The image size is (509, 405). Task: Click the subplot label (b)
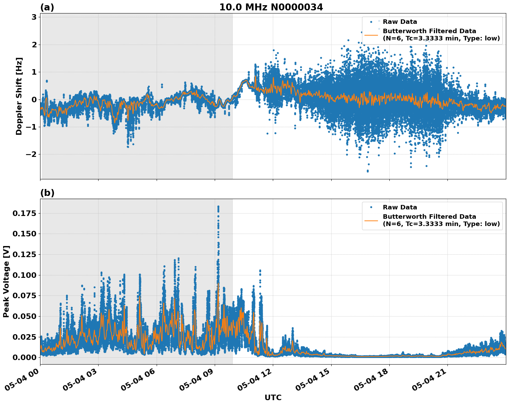tap(47, 193)
